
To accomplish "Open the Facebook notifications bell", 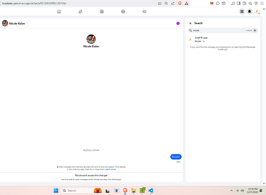I will tap(250, 12).
